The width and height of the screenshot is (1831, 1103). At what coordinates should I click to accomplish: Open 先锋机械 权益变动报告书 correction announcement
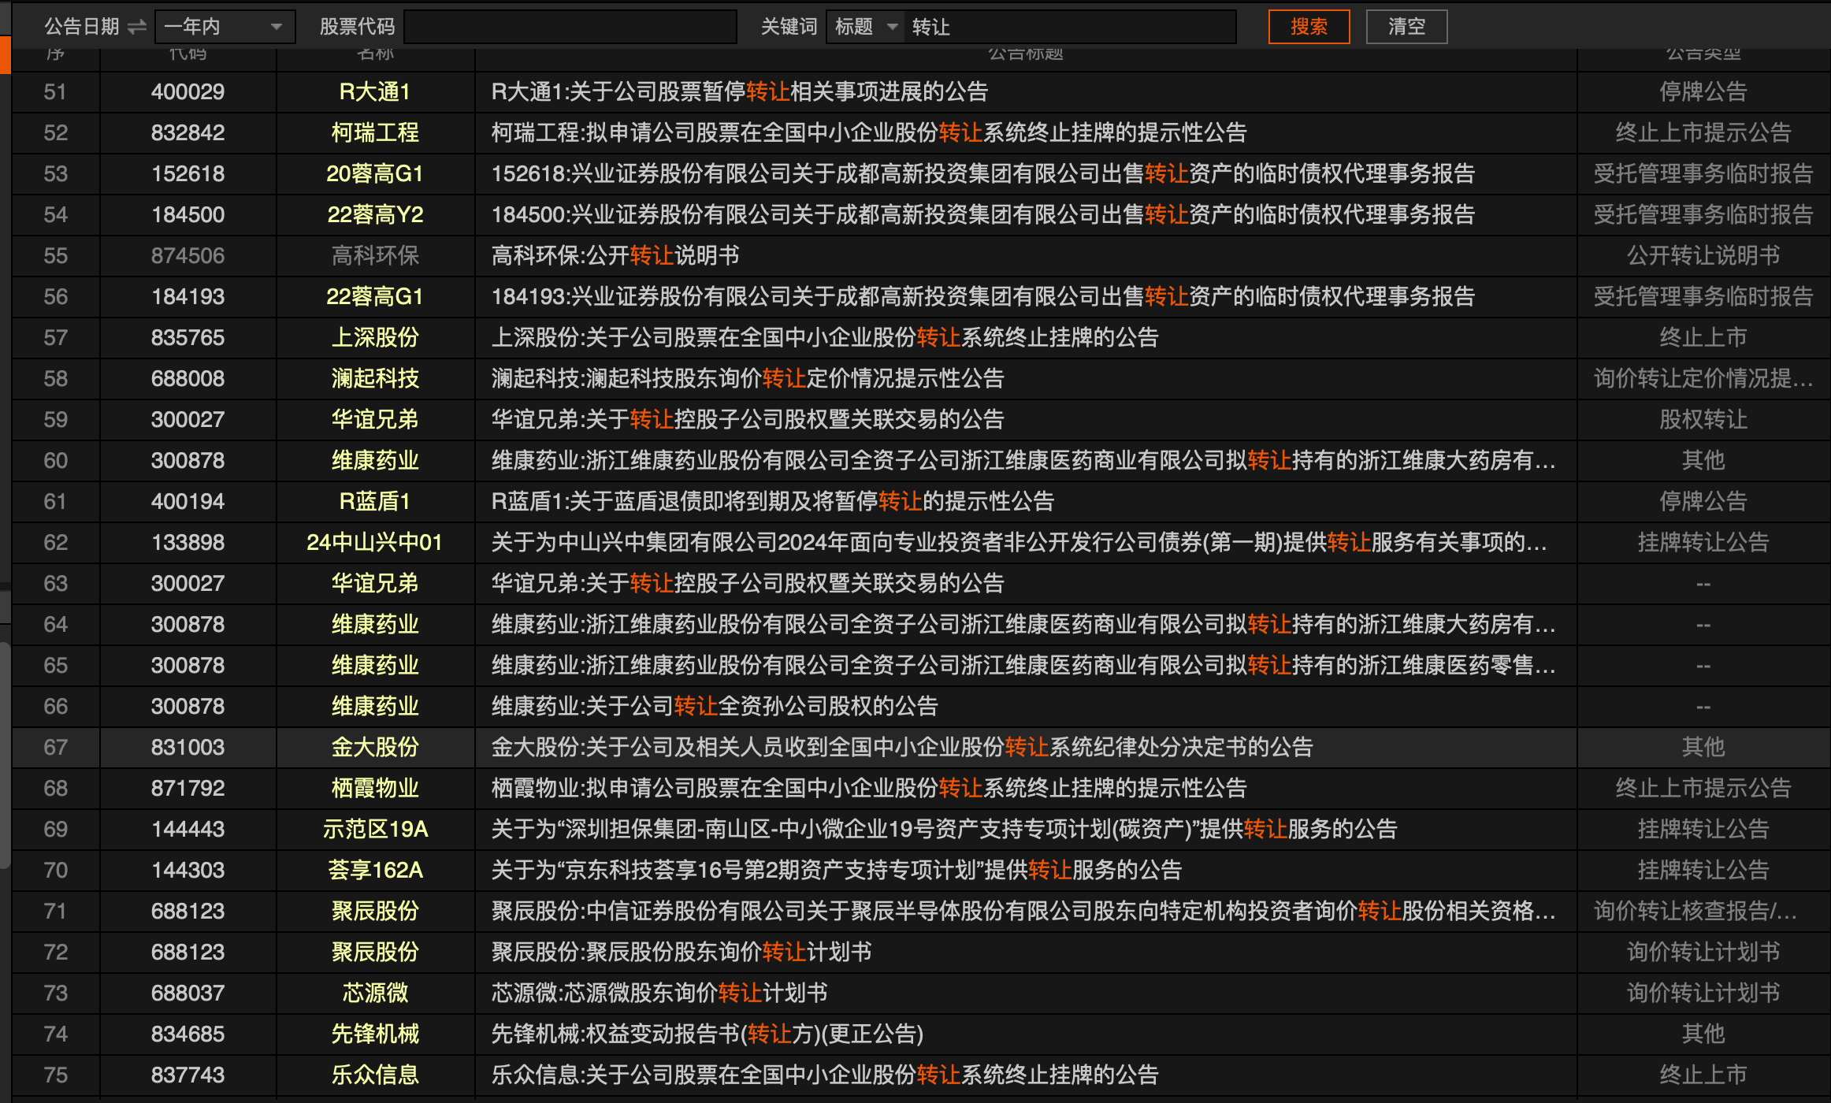tap(708, 1034)
